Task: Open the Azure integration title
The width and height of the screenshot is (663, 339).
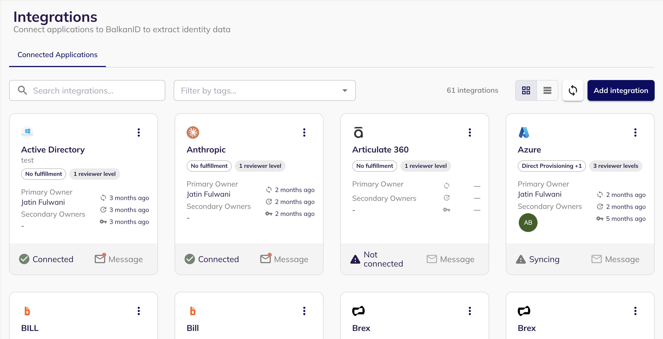Action: (x=529, y=150)
